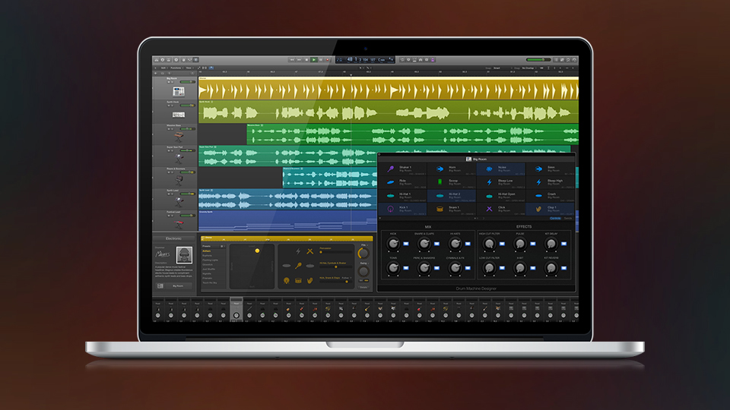Image resolution: width=730 pixels, height=410 pixels.
Task: Toggle the blue button beside Low Cut Filter knob
Action: point(502,268)
